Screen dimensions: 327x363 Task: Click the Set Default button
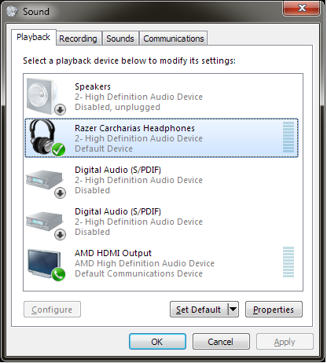(x=199, y=310)
